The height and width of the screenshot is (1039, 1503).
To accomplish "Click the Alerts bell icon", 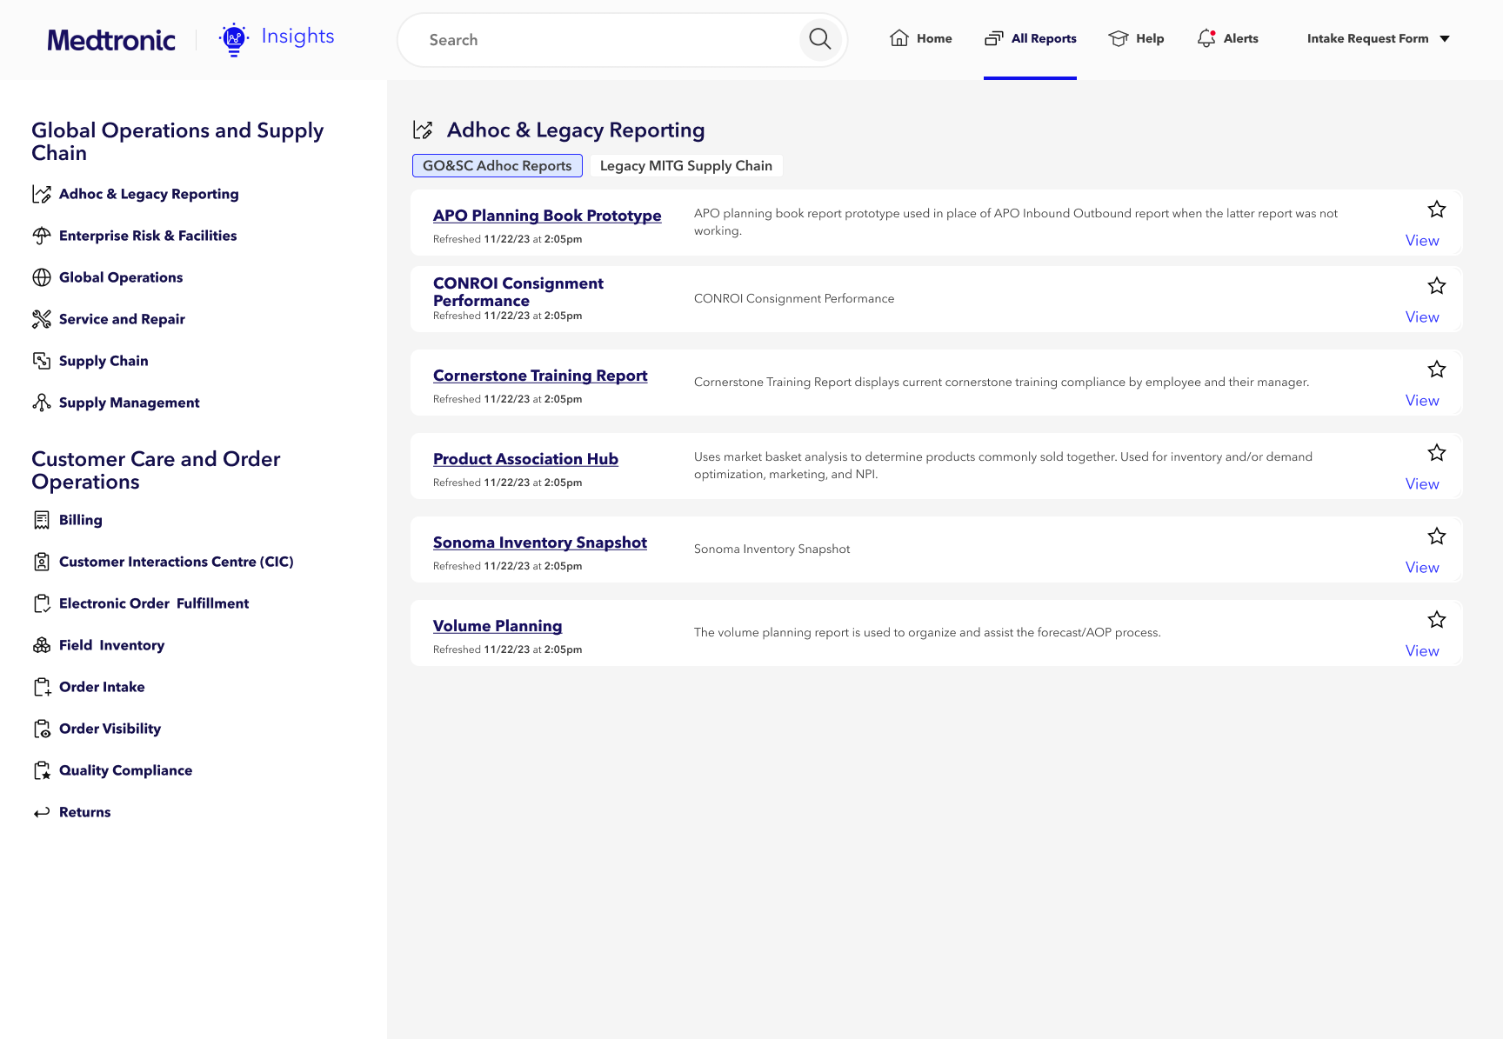I will (x=1206, y=38).
